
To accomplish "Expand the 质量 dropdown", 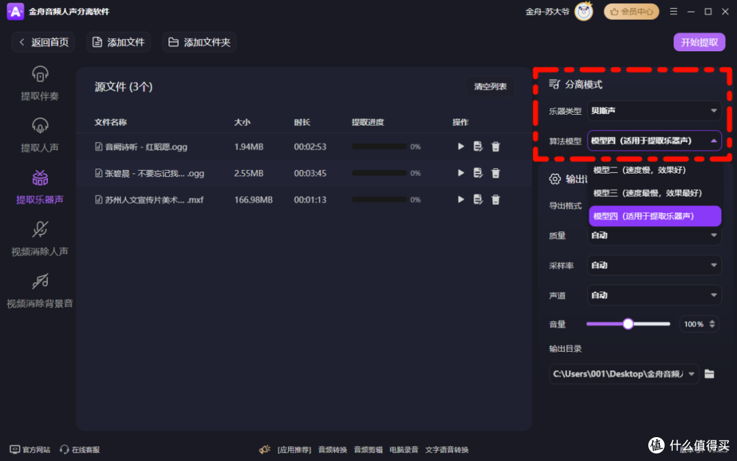I will tap(654, 235).
